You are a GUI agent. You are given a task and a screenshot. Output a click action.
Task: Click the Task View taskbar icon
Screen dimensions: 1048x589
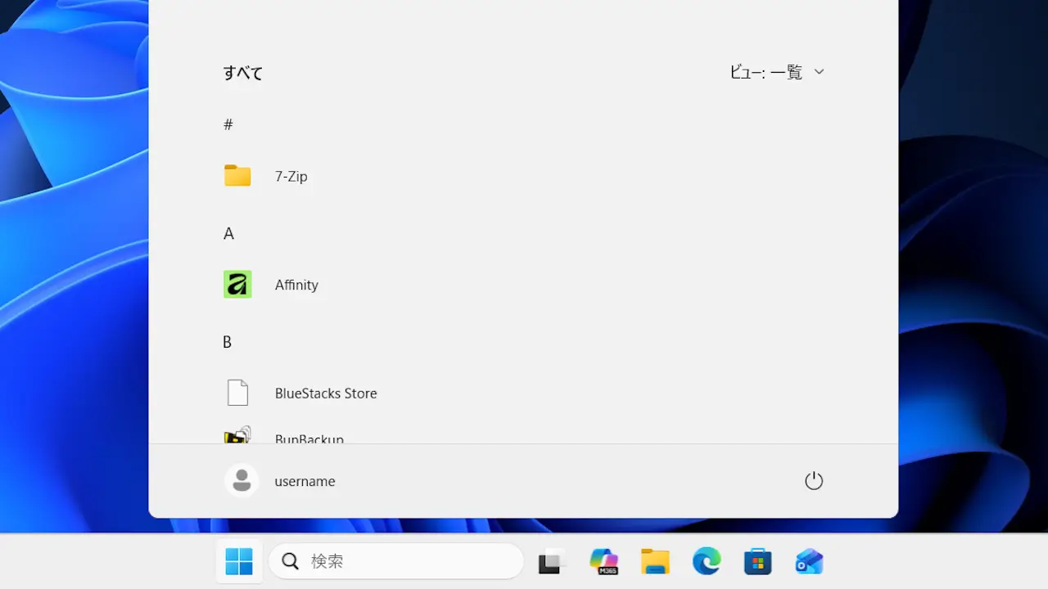tap(551, 561)
